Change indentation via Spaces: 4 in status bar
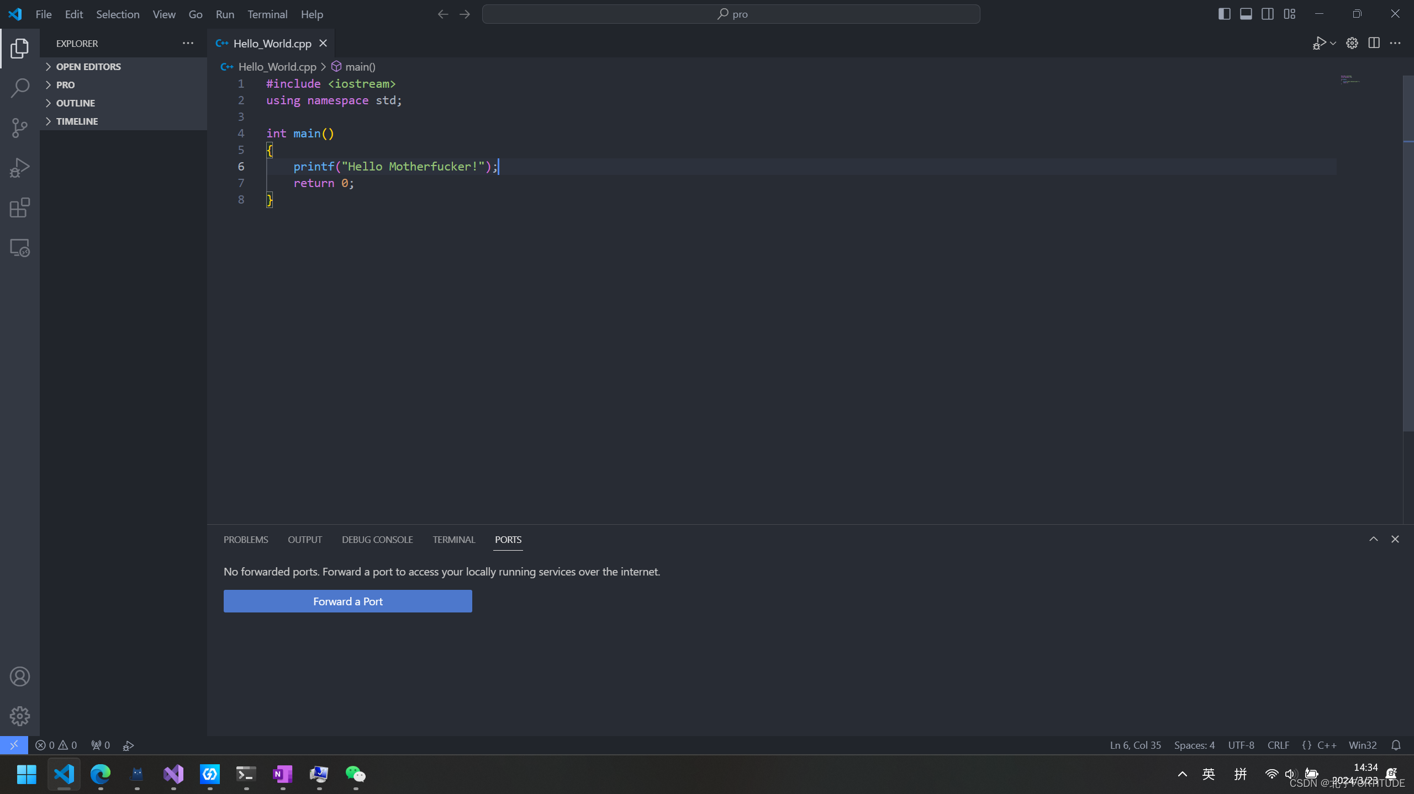This screenshot has height=794, width=1414. click(x=1194, y=744)
